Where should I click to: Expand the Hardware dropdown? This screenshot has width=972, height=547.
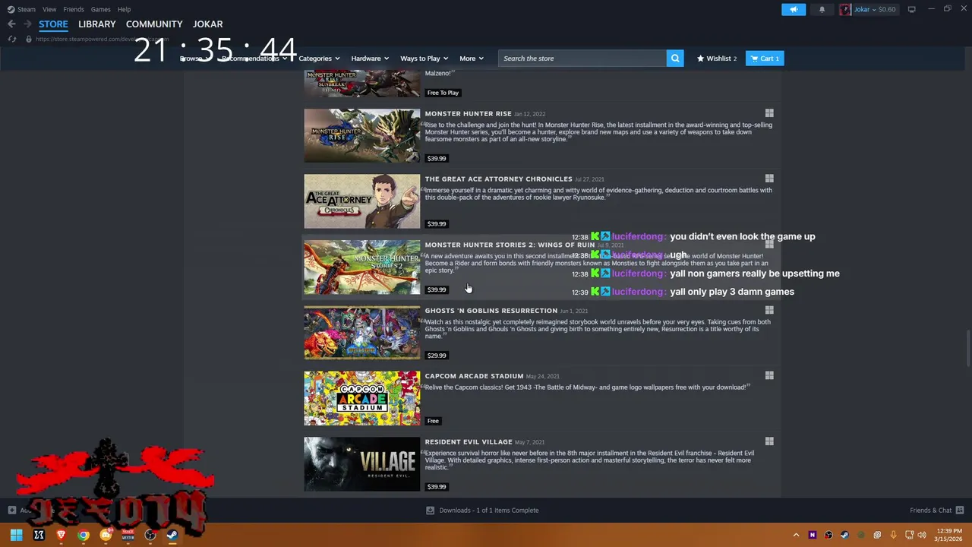click(x=369, y=58)
